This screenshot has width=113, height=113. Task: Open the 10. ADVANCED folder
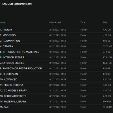(8, 79)
